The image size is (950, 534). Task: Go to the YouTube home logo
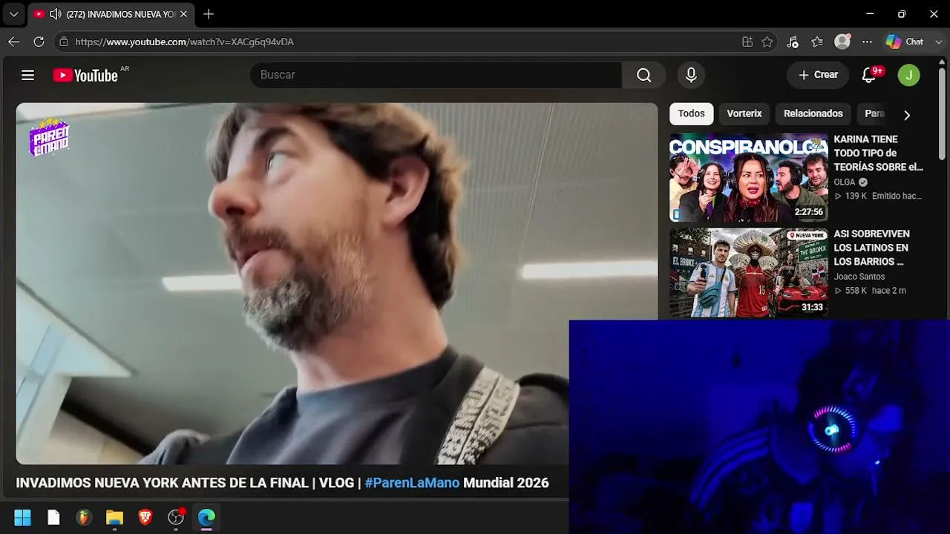tap(85, 75)
